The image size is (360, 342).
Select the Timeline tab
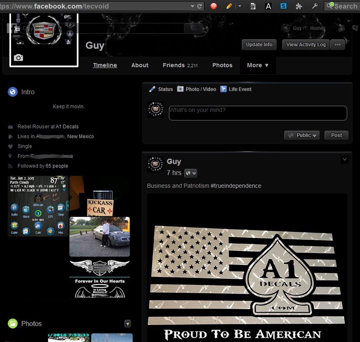point(105,65)
